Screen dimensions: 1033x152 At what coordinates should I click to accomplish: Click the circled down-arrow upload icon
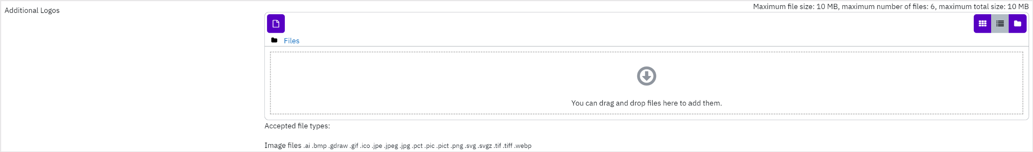coord(646,76)
